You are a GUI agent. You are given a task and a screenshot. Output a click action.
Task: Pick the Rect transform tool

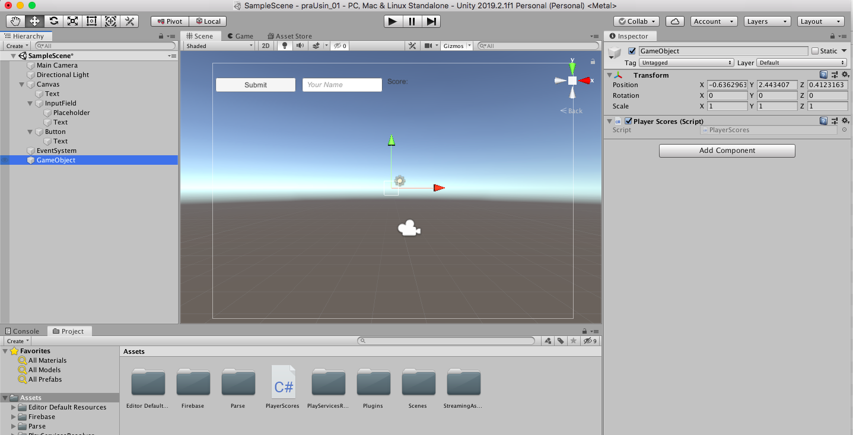[91, 21]
